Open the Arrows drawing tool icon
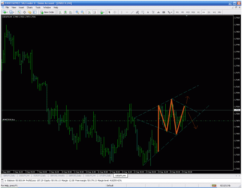242x188 pixels. [169, 12]
